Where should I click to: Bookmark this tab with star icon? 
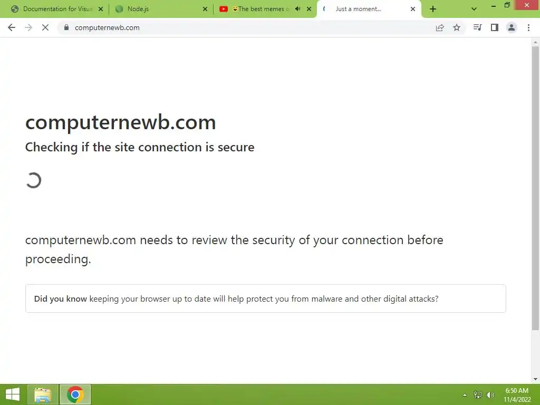tap(457, 27)
